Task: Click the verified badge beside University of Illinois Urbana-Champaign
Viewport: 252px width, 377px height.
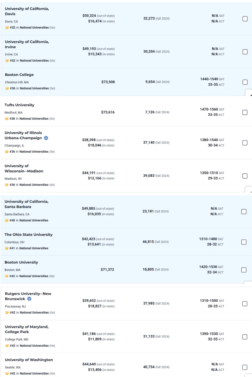Action: [46, 138]
